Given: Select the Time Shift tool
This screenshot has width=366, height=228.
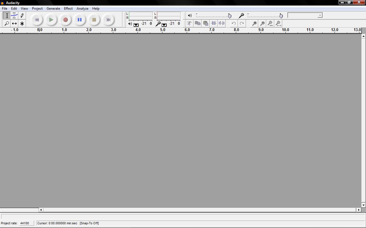Looking at the screenshot, I should [x=14, y=23].
